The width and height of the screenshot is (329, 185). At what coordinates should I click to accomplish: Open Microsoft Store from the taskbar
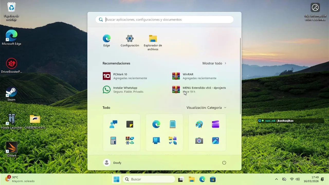tap(213, 179)
